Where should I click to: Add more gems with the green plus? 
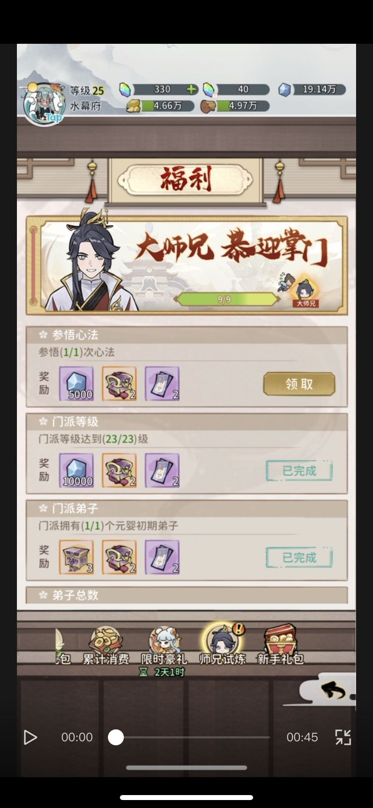tap(191, 90)
